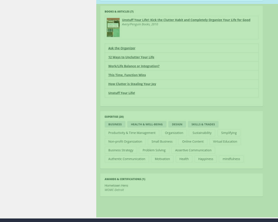Click the Authentic Communication tag
Image resolution: width=278 pixels, height=222 pixels.
pyautogui.click(x=127, y=159)
